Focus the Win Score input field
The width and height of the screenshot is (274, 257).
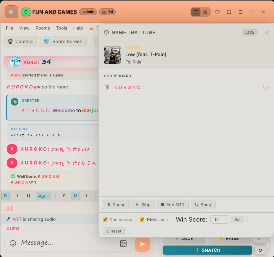coord(219,220)
